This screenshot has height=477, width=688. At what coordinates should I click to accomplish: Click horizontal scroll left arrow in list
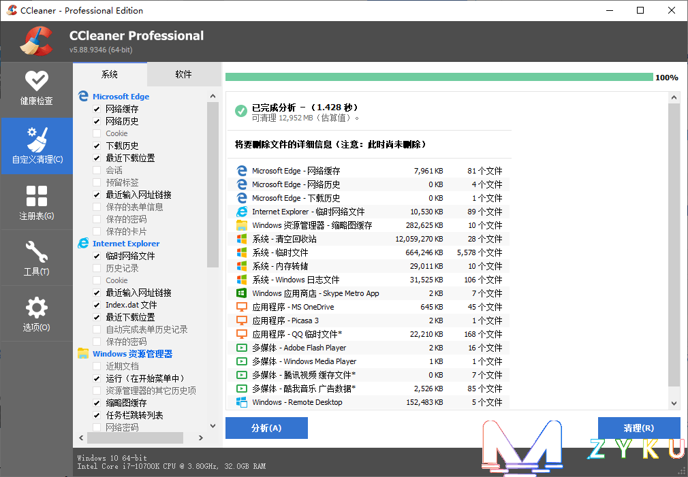point(81,438)
